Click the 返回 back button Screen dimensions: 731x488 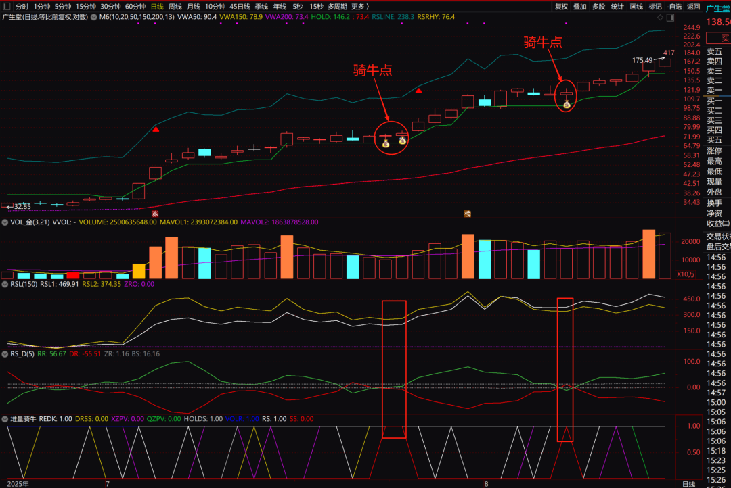coord(693,7)
